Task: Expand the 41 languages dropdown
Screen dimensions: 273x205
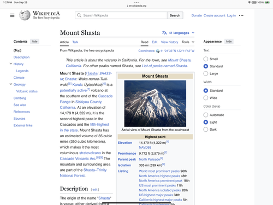Action: (179, 33)
